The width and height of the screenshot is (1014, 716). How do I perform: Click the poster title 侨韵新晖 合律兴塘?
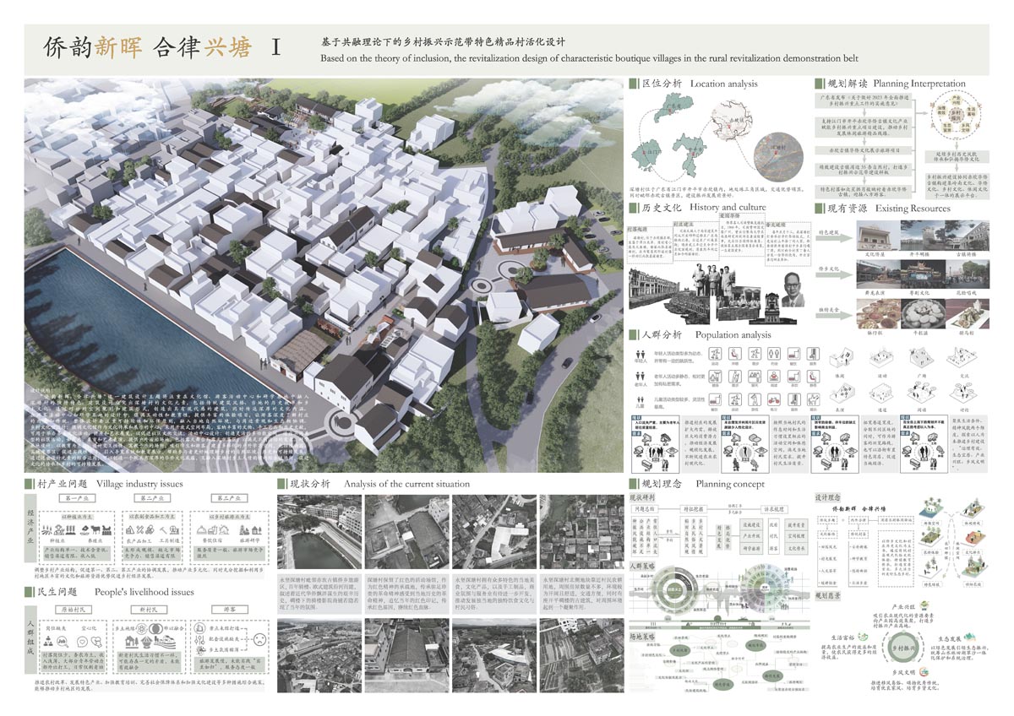148,48
